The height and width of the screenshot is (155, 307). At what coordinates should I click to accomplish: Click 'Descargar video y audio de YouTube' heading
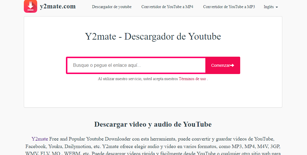[x=153, y=124]
